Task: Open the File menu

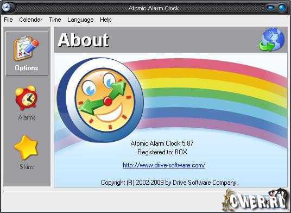Action: (x=8, y=20)
